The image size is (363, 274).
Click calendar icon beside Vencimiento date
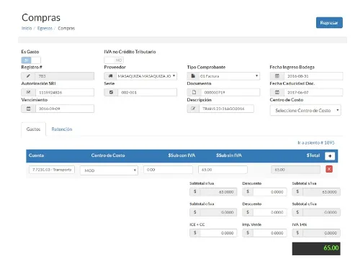[x=28, y=109]
